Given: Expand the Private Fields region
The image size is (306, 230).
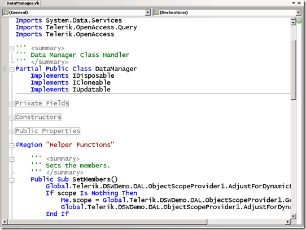Looking at the screenshot, I should click(x=12, y=104).
